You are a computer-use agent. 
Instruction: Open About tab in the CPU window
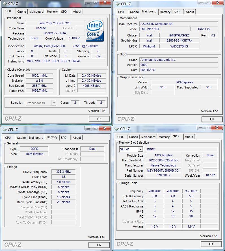pos(77,12)
